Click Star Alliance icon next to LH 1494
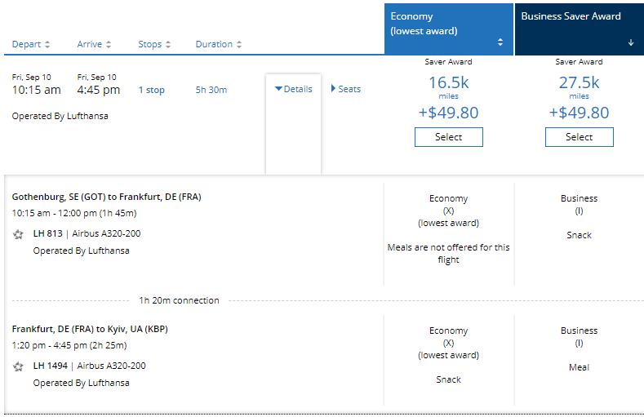 18,366
